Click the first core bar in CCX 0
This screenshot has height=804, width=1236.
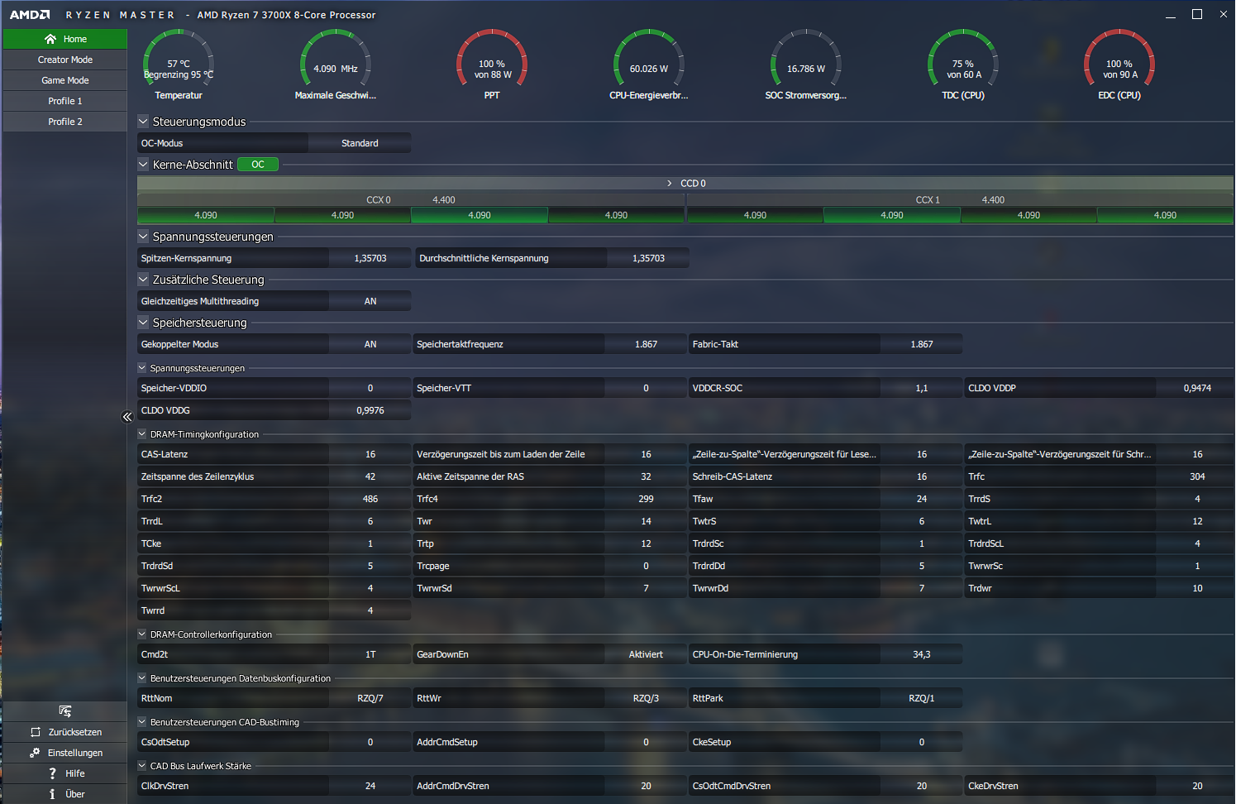click(206, 215)
